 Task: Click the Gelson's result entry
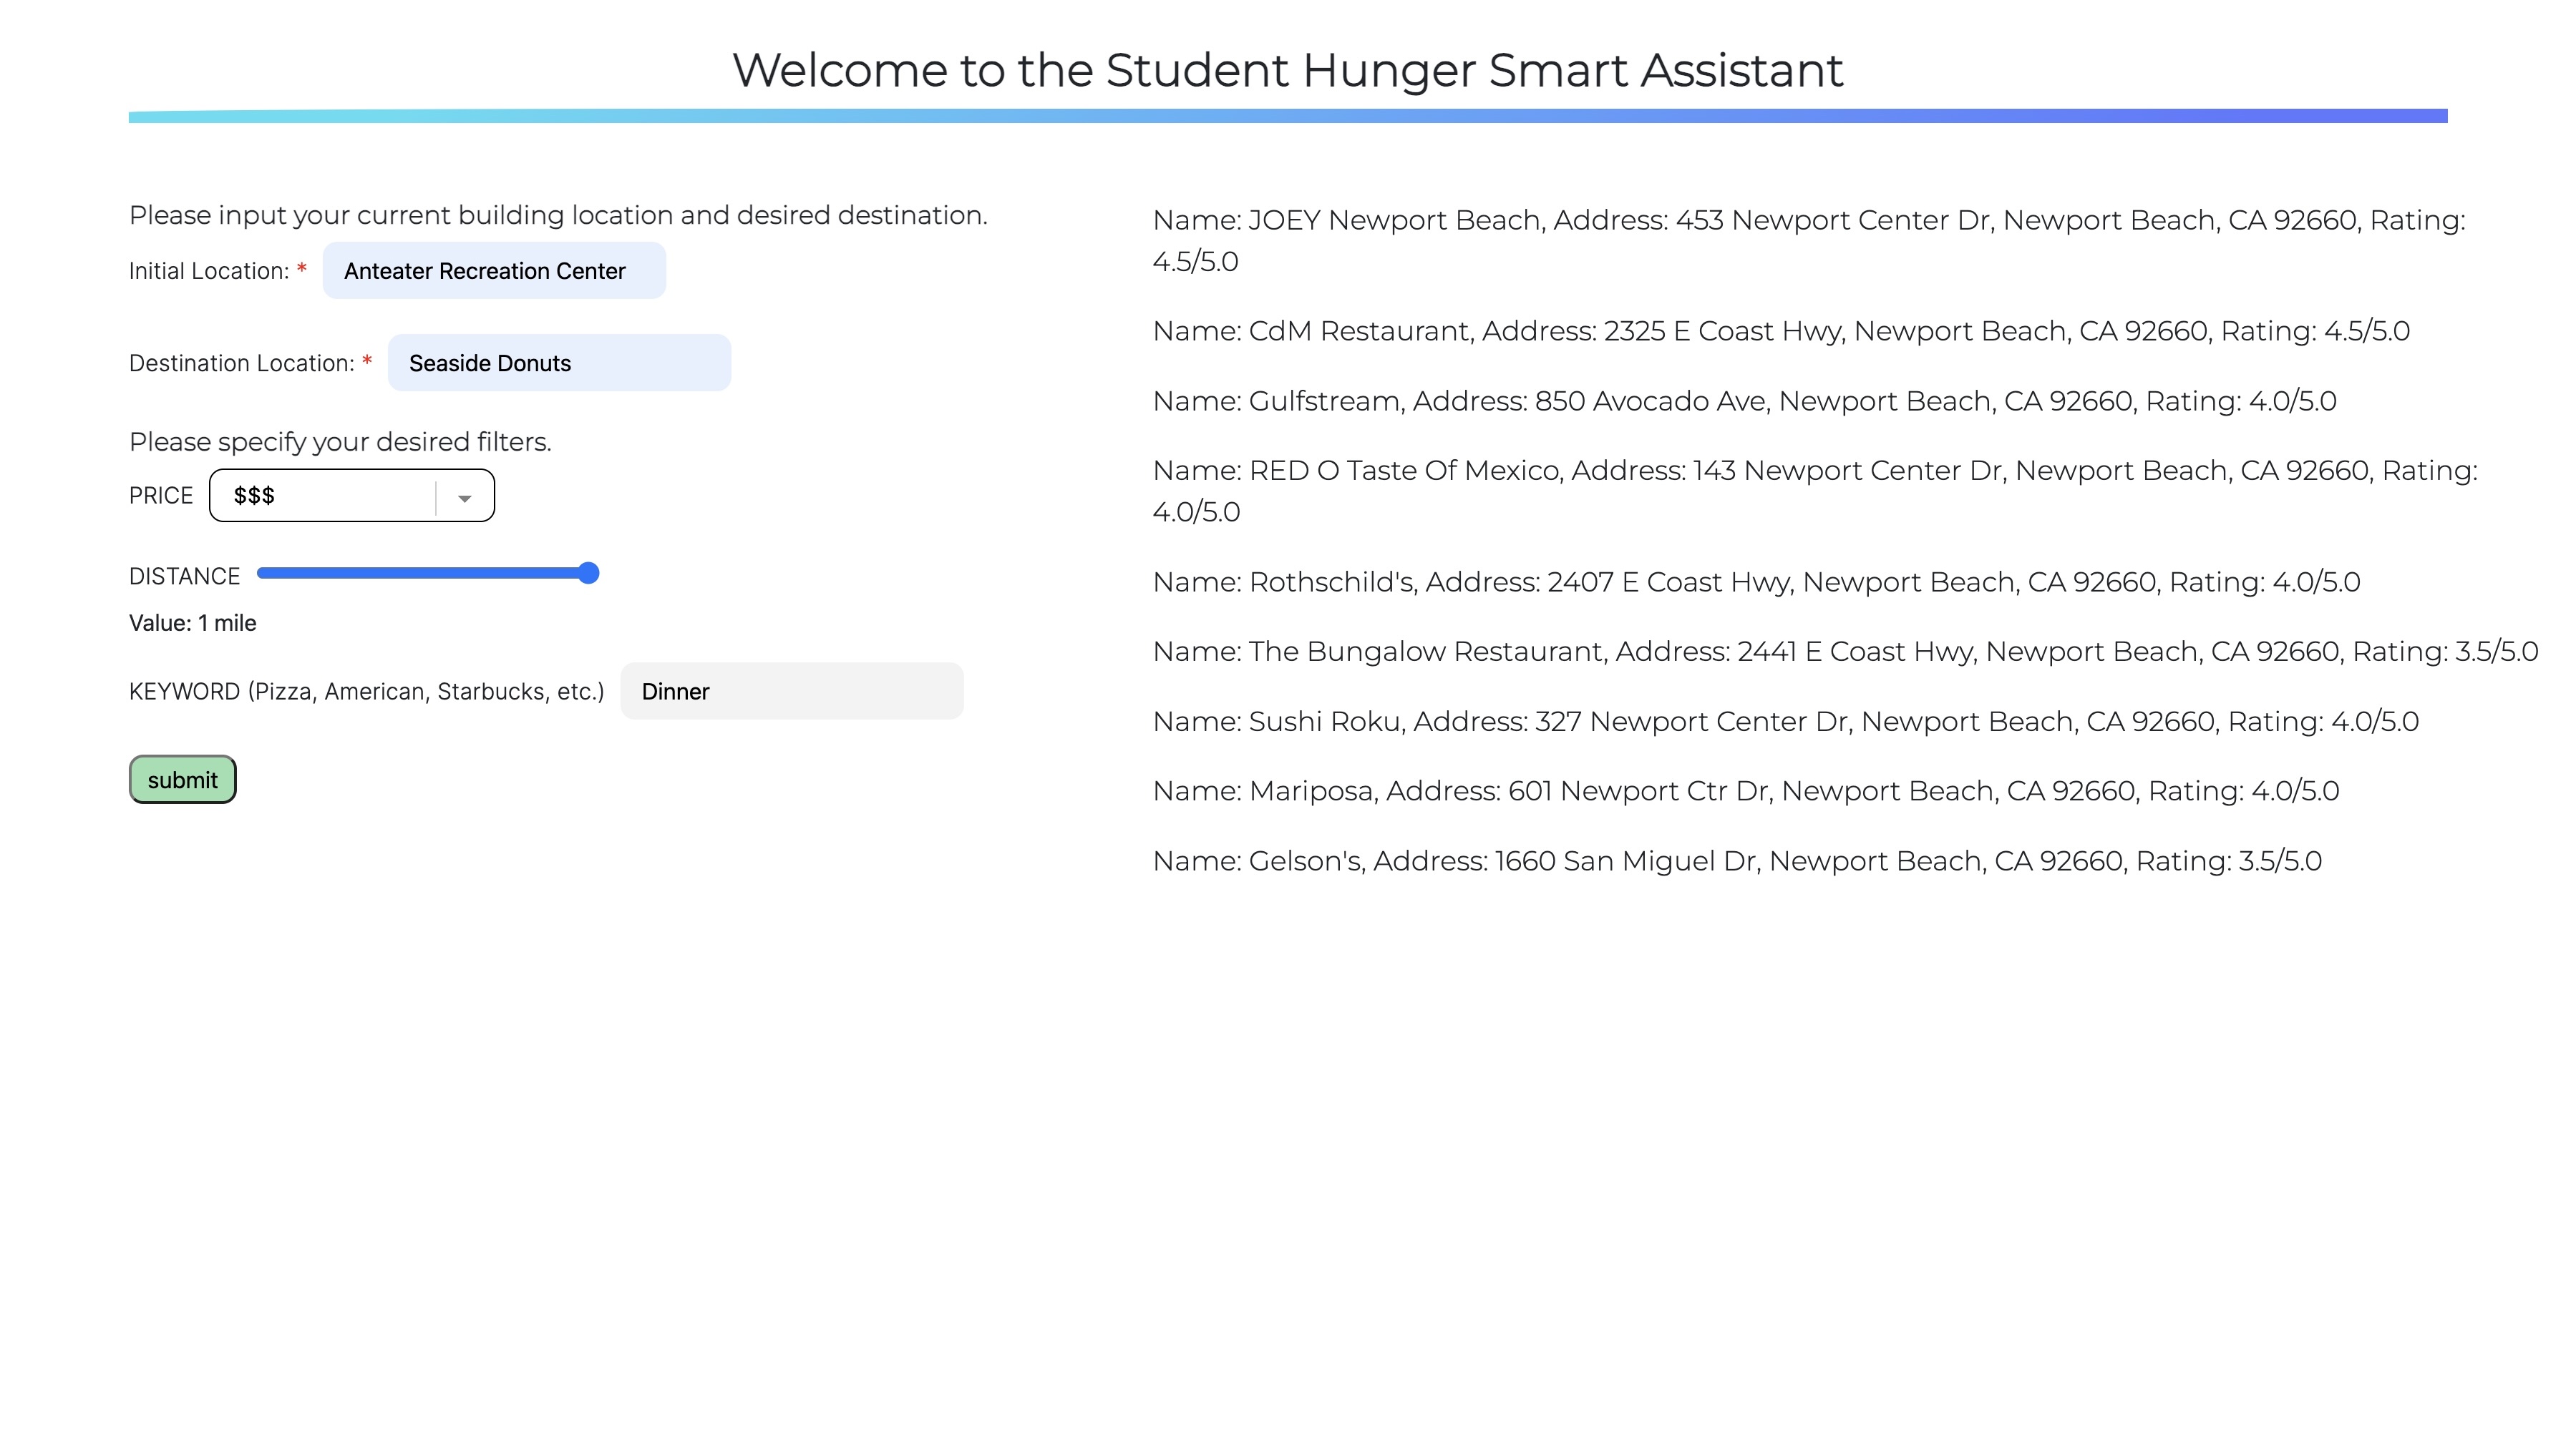[x=1736, y=860]
